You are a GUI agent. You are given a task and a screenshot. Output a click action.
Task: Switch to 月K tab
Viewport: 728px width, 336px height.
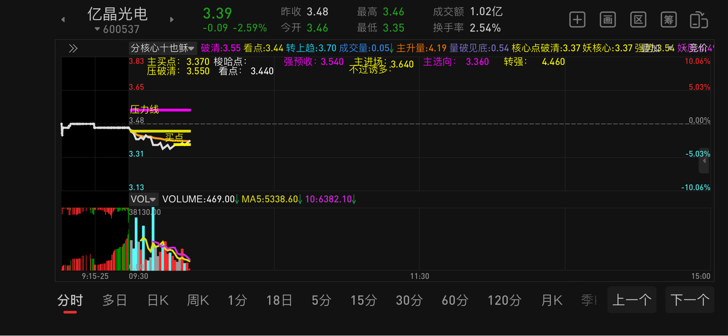[x=552, y=301]
